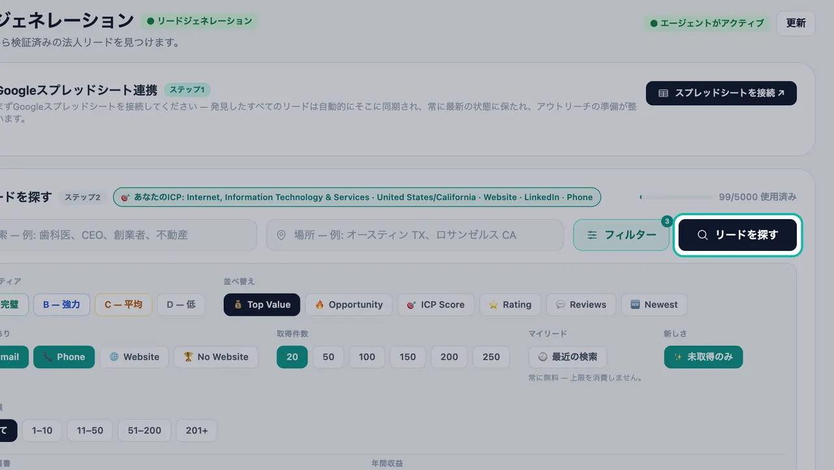Open 最近の検索 recent searches
This screenshot has width=834, height=470.
[568, 357]
